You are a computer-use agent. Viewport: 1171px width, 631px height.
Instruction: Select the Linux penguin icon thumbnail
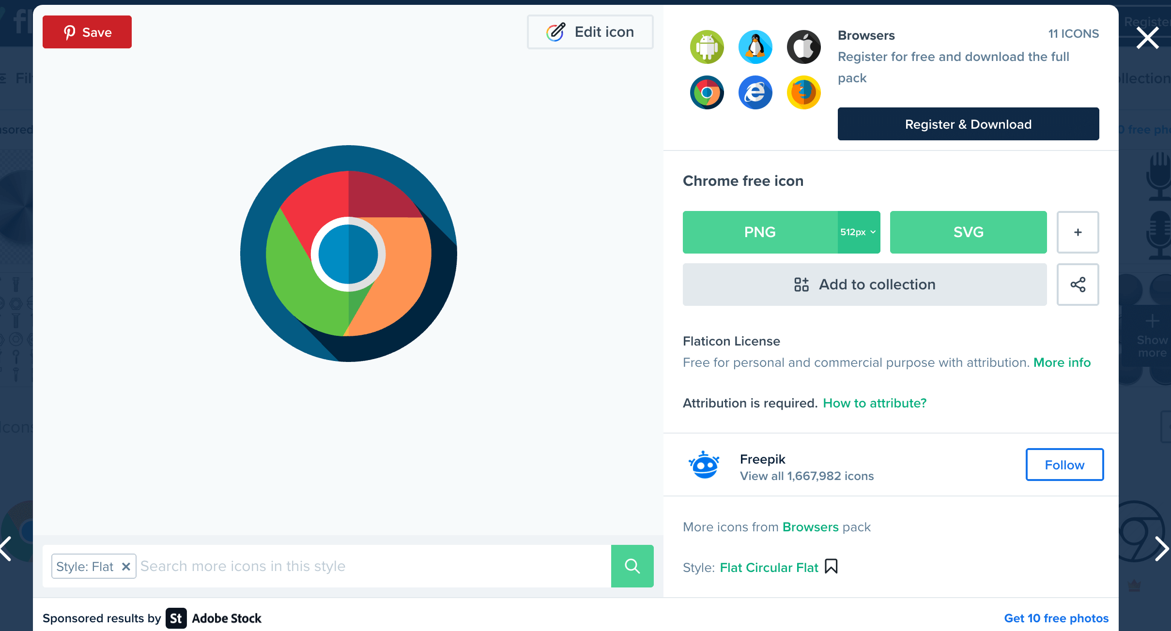(x=755, y=47)
